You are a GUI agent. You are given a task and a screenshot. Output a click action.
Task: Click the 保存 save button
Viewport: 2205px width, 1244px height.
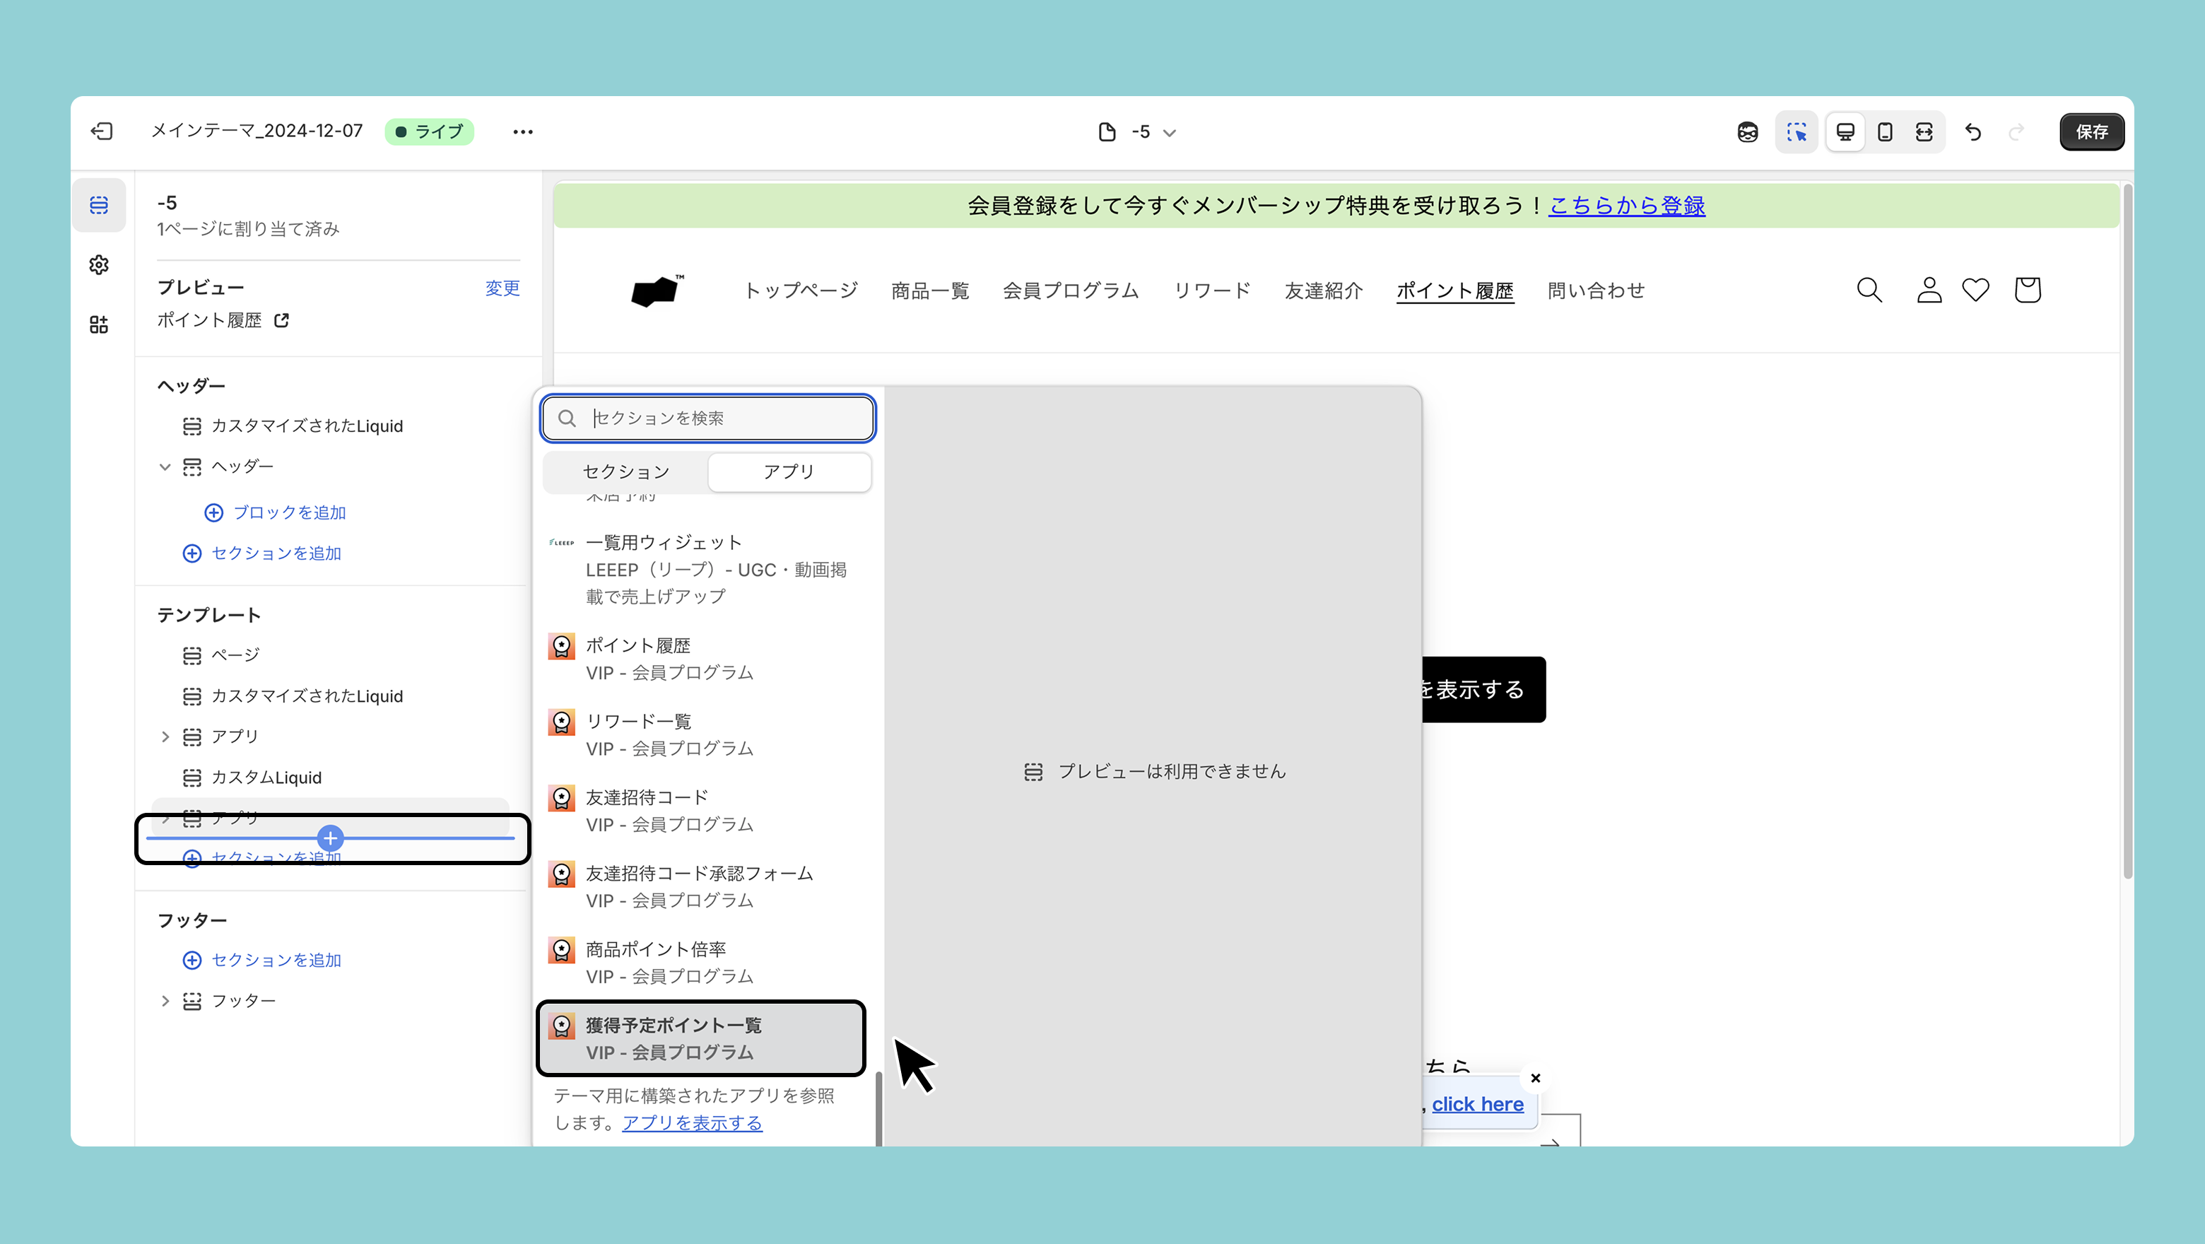(2091, 132)
